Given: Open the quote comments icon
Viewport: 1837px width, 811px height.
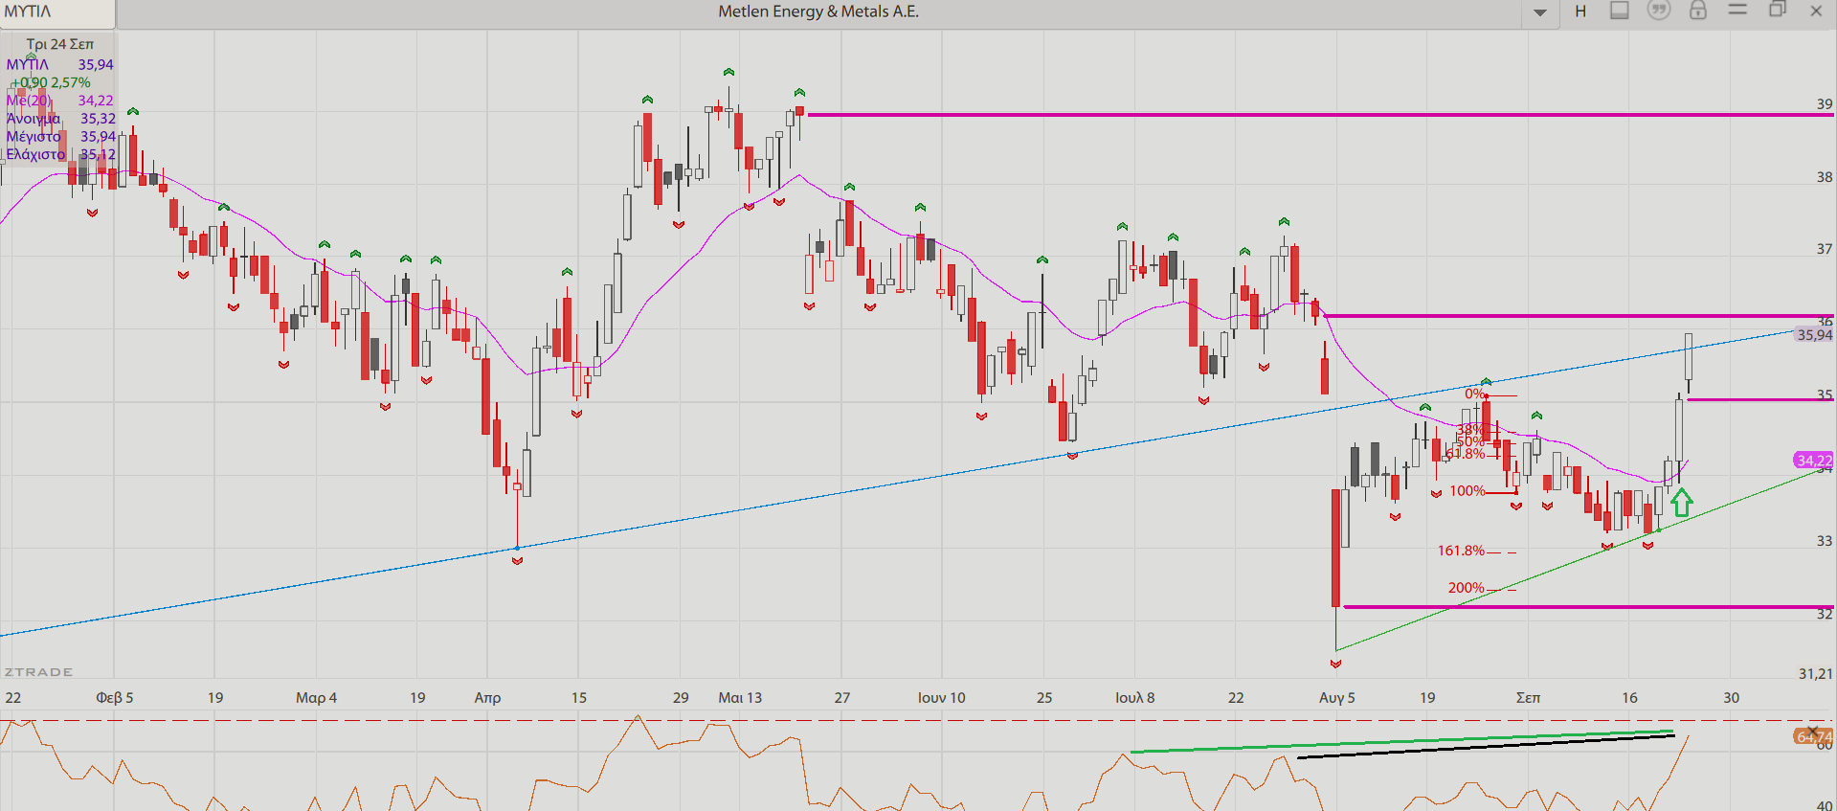Looking at the screenshot, I should pos(1659,11).
